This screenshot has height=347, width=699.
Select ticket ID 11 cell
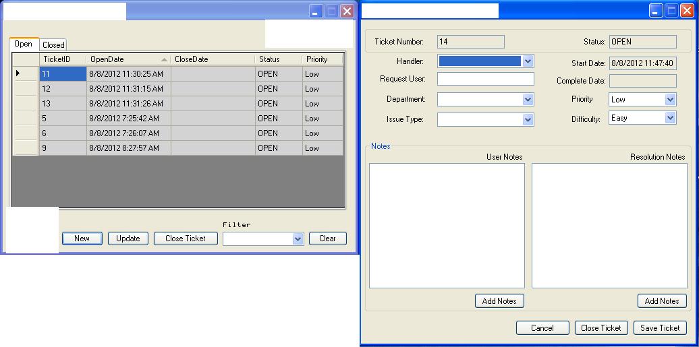pyautogui.click(x=63, y=74)
